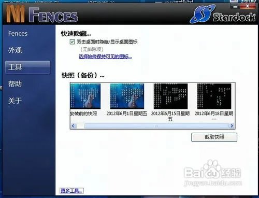Select the 2012年6月1日星期五 snapshot thumbnail
The height and width of the screenshot is (198, 259).
[127, 96]
